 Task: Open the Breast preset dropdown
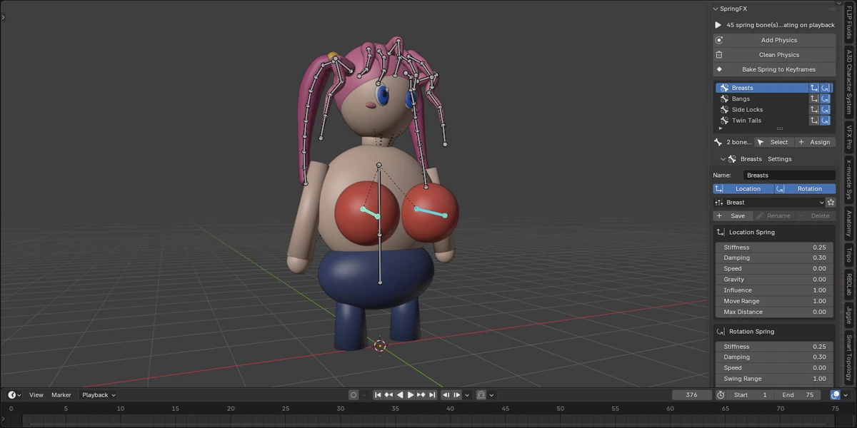click(769, 203)
